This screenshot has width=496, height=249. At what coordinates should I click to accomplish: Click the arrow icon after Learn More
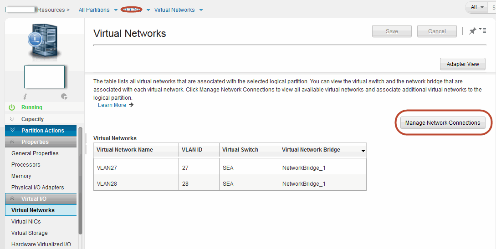pos(131,105)
